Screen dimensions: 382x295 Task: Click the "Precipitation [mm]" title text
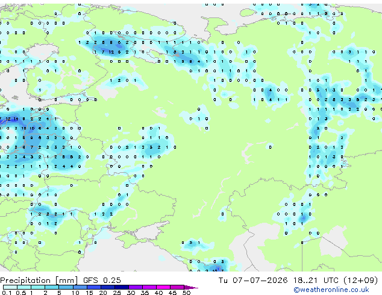tap(39, 281)
